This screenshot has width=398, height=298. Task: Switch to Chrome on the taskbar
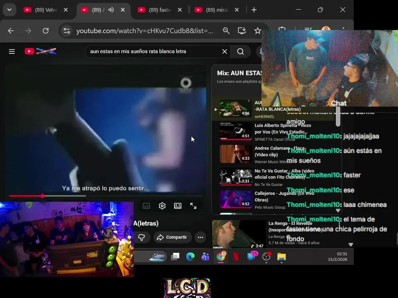click(221, 257)
